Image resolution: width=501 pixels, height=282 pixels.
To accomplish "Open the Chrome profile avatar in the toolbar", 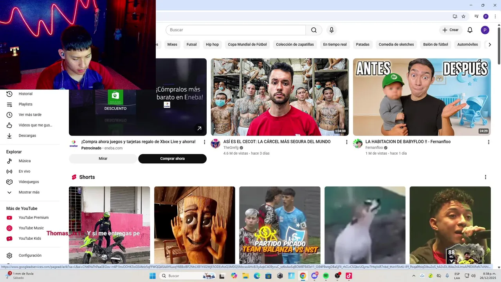I will point(486,16).
